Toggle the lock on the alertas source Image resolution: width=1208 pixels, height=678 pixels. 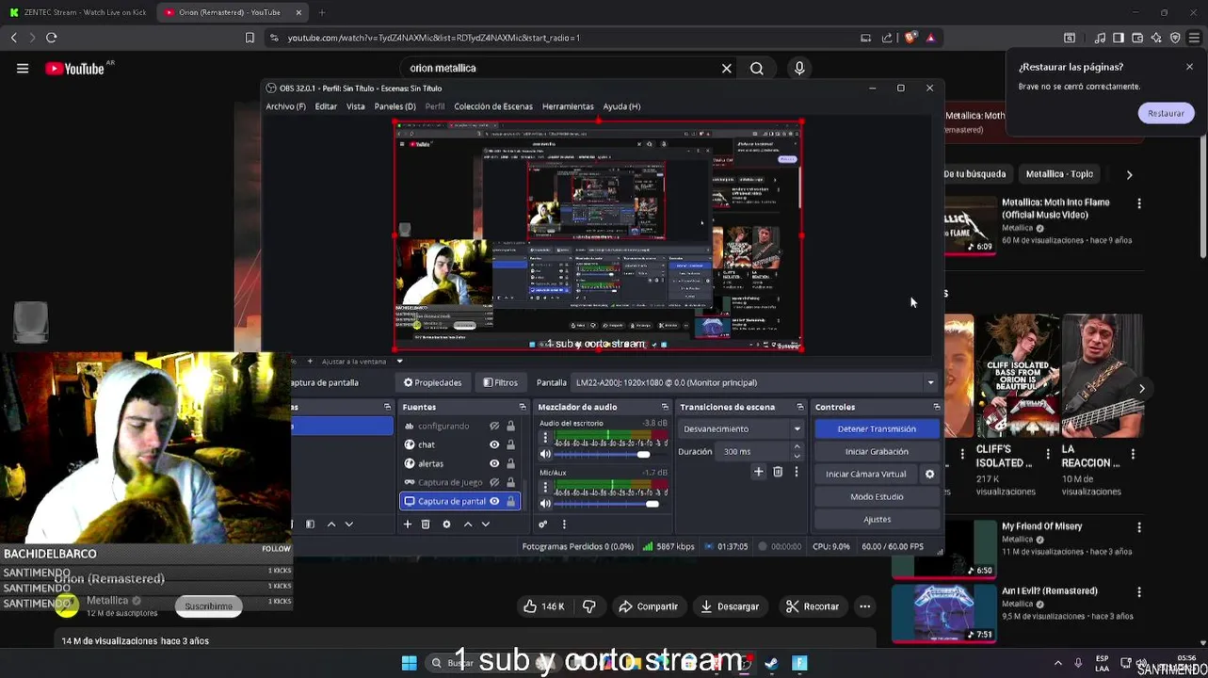(x=510, y=463)
